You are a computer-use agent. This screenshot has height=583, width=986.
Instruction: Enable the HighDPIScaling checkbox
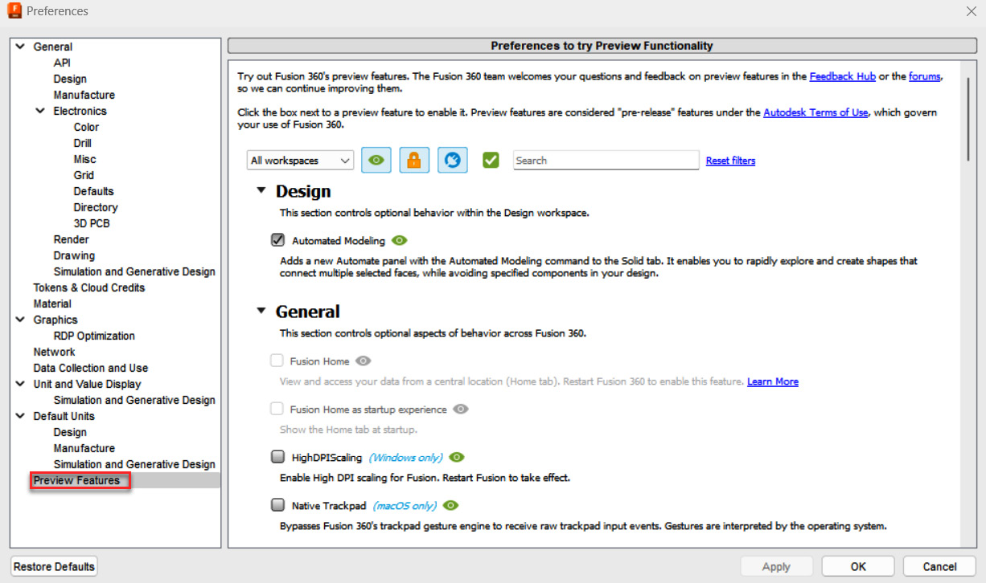277,457
